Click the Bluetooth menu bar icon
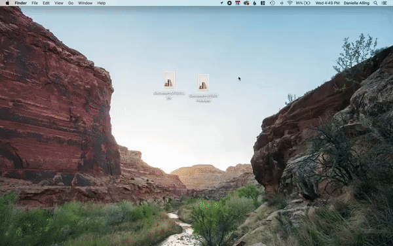 tap(282, 3)
